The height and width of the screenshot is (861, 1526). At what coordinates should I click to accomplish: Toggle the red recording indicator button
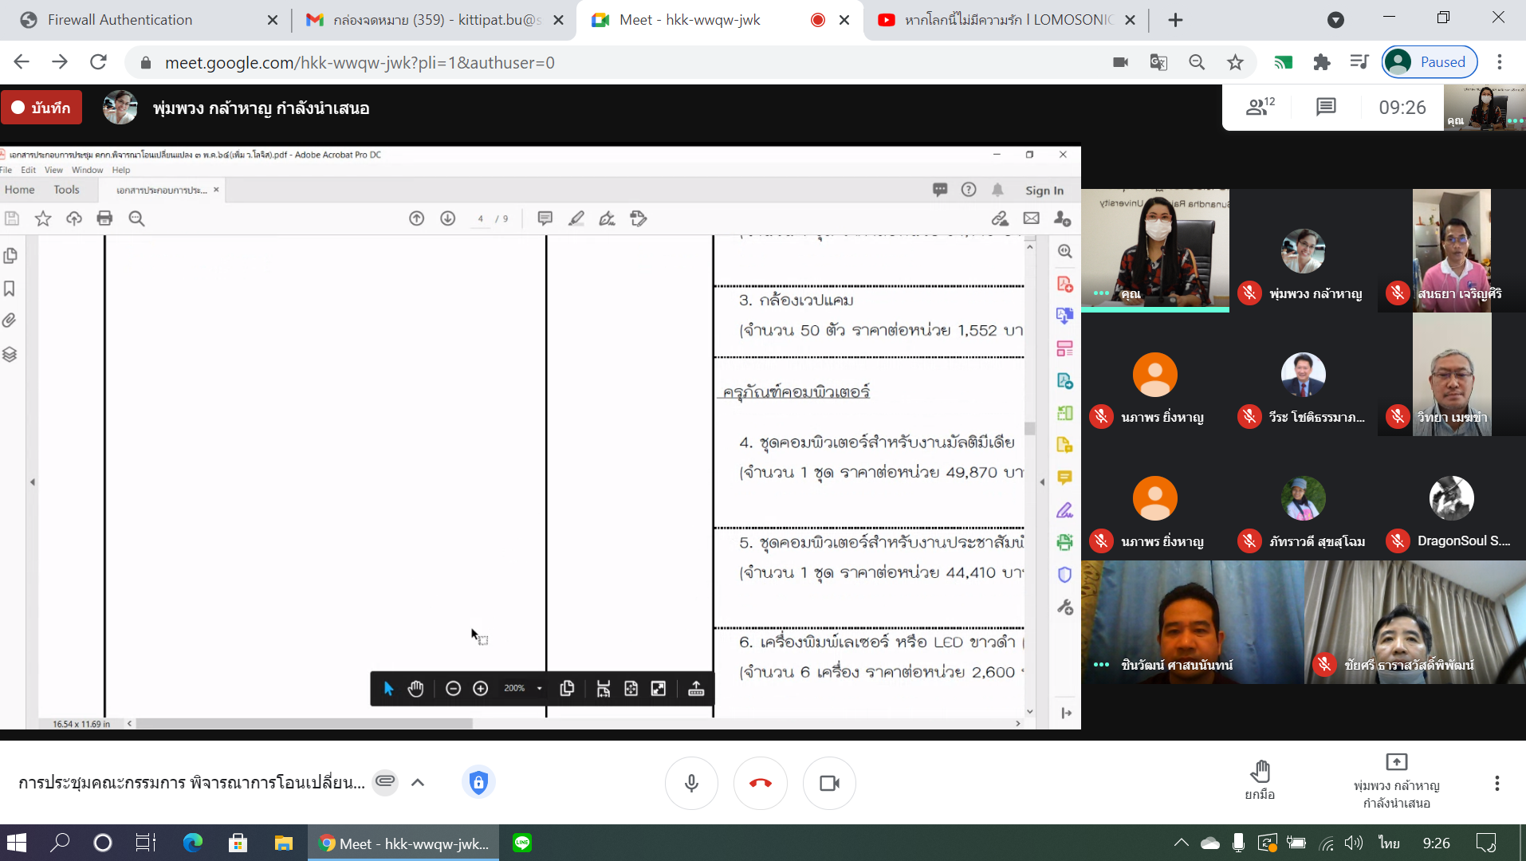41,108
